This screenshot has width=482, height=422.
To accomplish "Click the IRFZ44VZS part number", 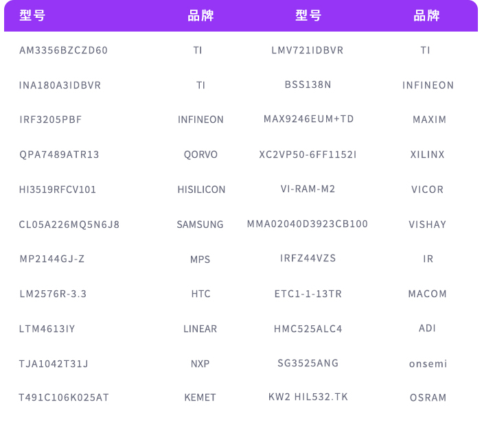I will 308,258.
